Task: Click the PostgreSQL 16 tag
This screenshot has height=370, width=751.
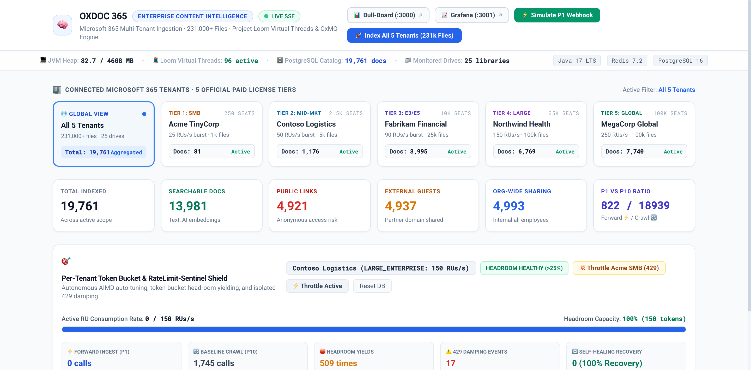Action: click(x=680, y=60)
